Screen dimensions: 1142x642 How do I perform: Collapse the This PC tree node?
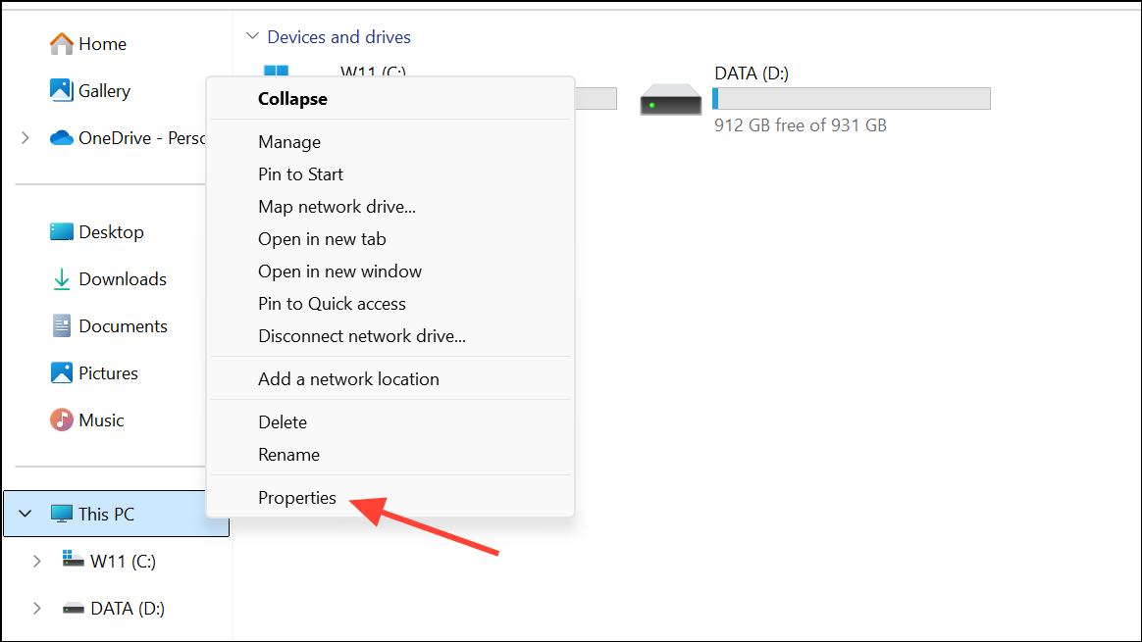(x=26, y=514)
